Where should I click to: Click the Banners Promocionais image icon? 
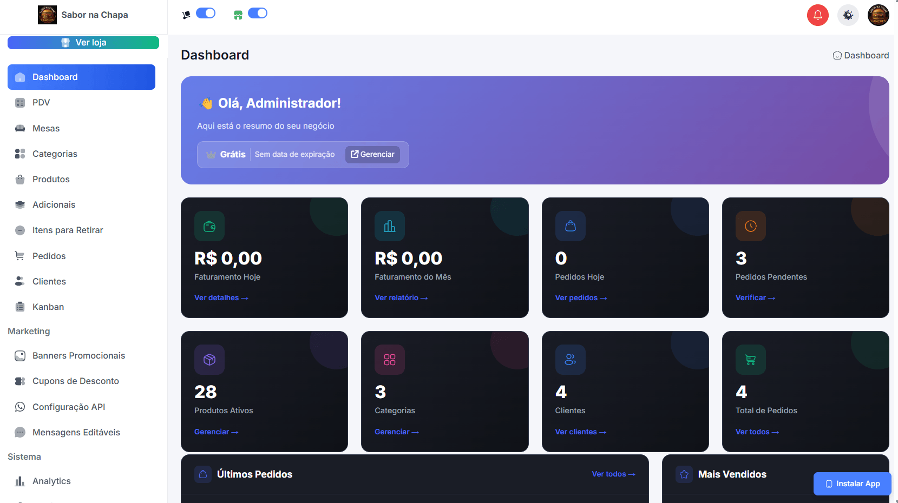click(20, 356)
